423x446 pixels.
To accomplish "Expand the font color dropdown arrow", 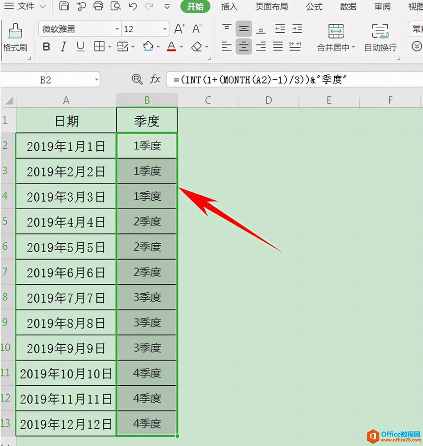I will click(182, 46).
